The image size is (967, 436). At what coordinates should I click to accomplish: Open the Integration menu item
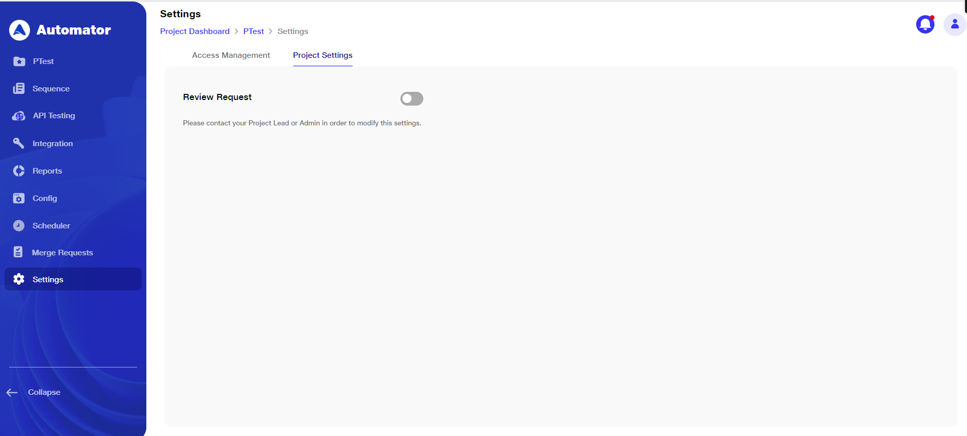[x=53, y=144]
